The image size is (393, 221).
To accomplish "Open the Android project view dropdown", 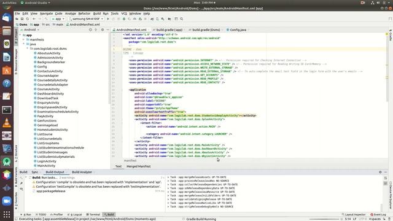I will (30, 29).
